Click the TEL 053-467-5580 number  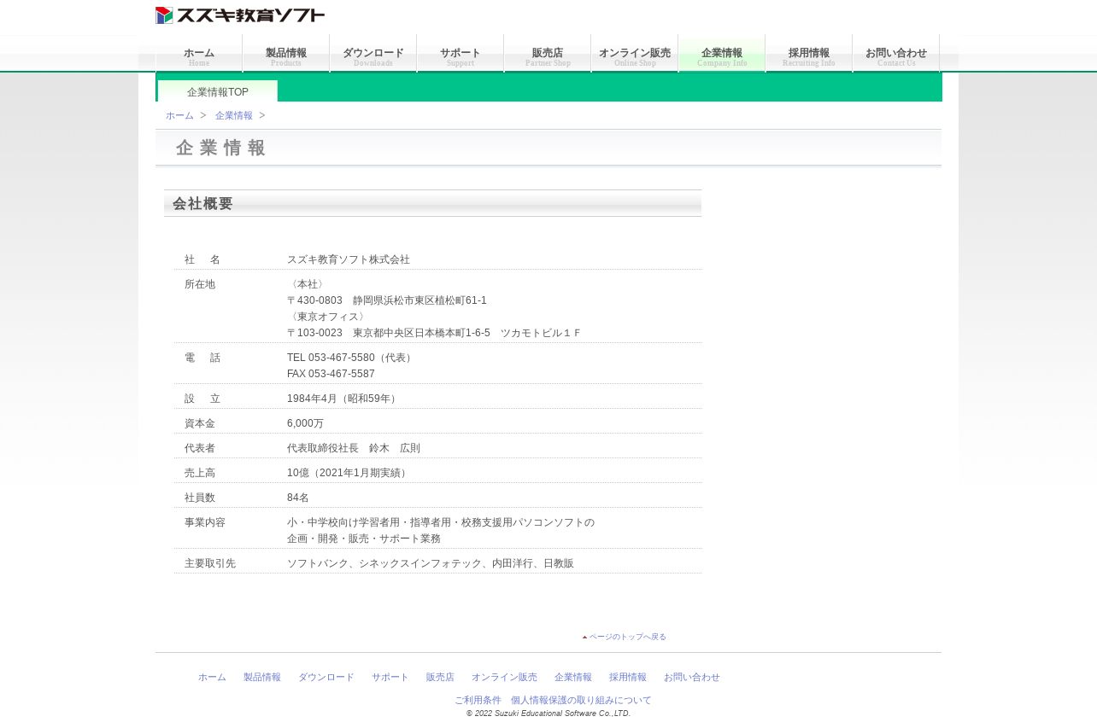(x=351, y=358)
